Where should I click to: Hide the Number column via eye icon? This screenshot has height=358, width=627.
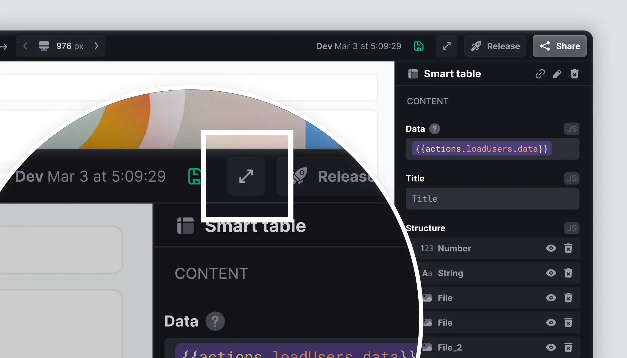point(551,248)
